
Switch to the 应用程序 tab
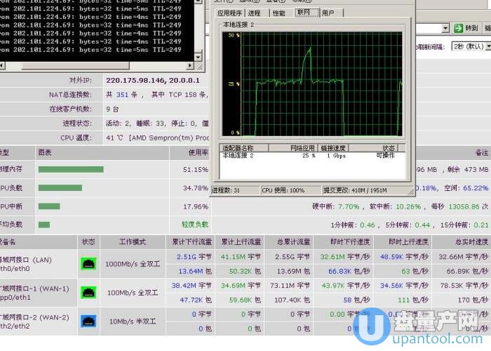[229, 13]
